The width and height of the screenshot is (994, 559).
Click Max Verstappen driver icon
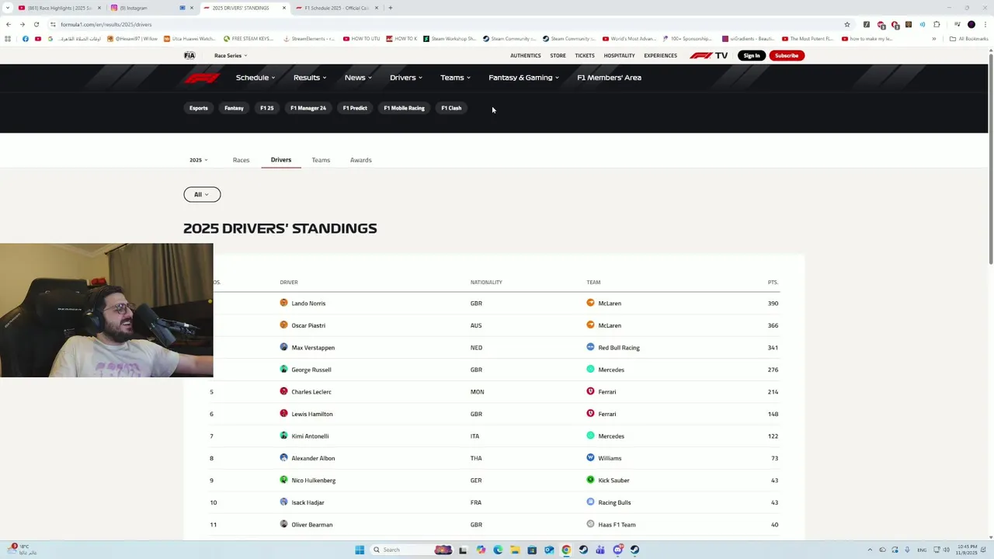click(x=283, y=347)
